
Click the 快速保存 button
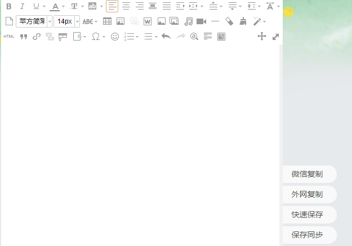(x=308, y=214)
